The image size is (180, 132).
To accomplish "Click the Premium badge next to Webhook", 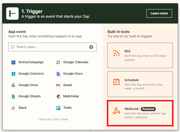I will (148, 109).
